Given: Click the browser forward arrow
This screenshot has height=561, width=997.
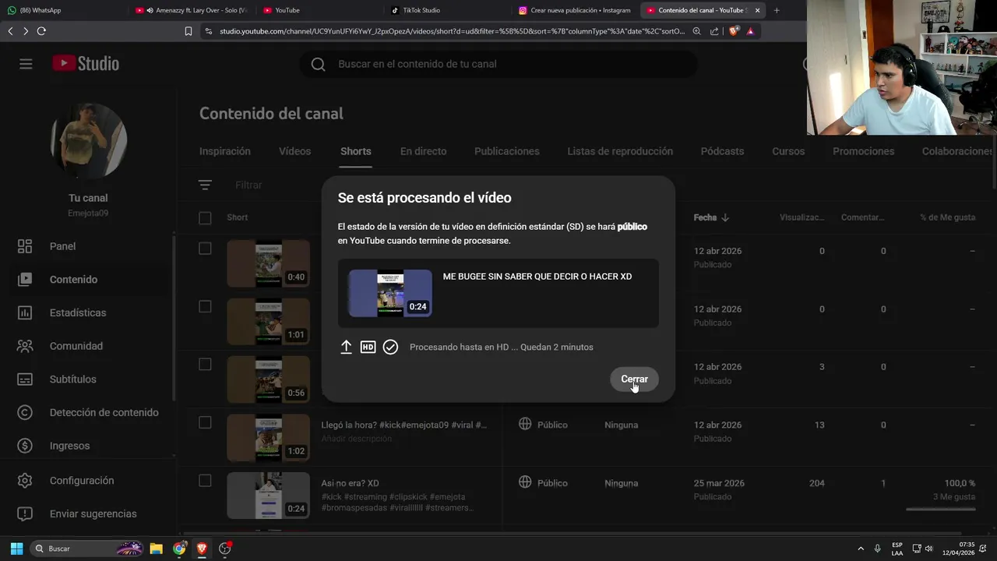Looking at the screenshot, I should [26, 31].
